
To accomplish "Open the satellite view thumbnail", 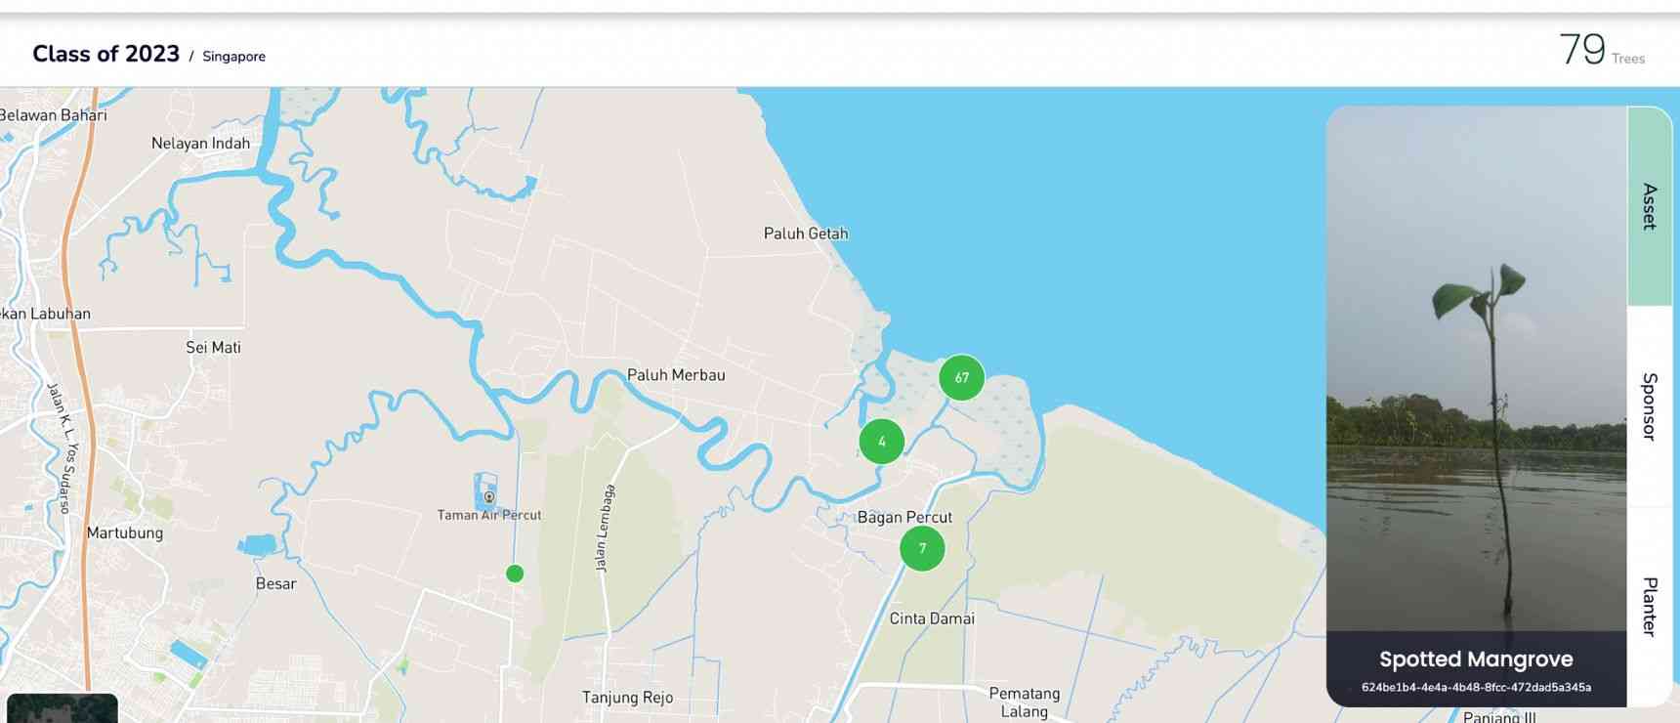I will [x=62, y=708].
